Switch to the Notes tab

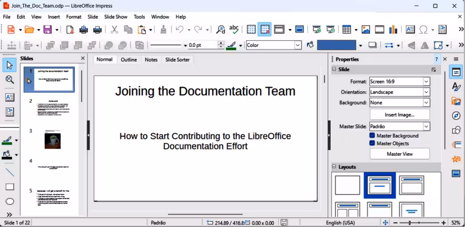pos(151,59)
